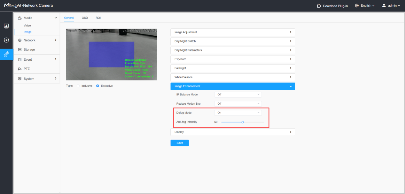This screenshot has width=405, height=194.
Task: Open the Defog Mode dropdown
Action: pyautogui.click(x=238, y=113)
